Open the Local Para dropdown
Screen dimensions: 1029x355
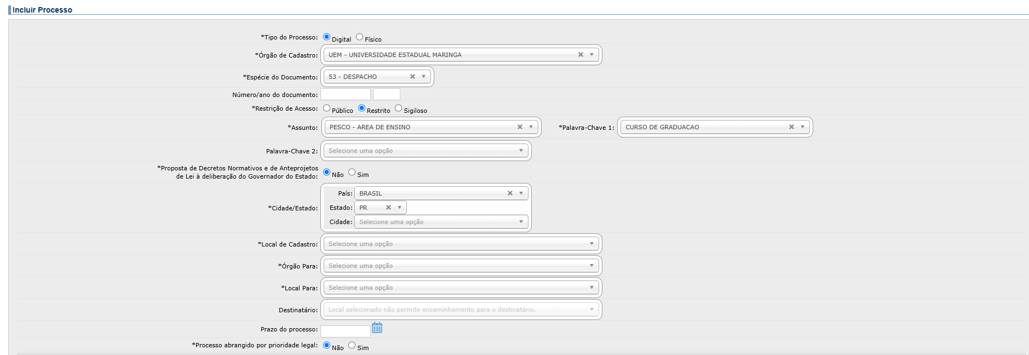click(461, 288)
